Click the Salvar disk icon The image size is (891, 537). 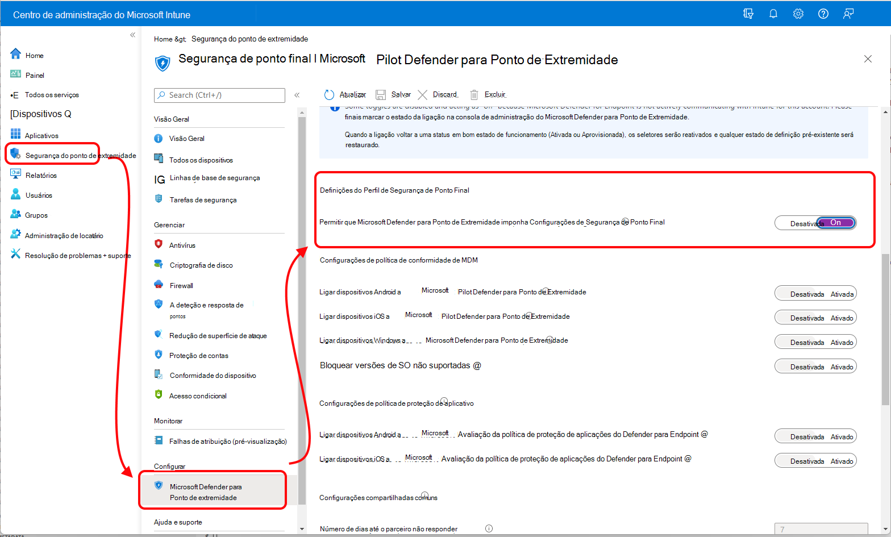tap(380, 95)
